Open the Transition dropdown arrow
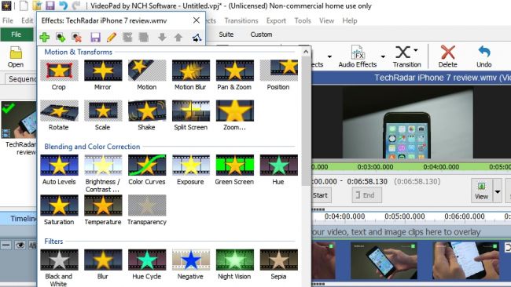 click(416, 50)
